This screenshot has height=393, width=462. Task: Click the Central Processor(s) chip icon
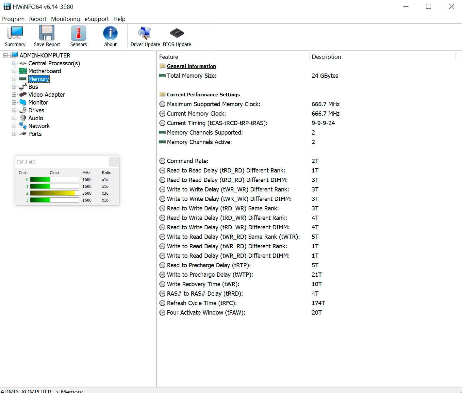pos(23,63)
